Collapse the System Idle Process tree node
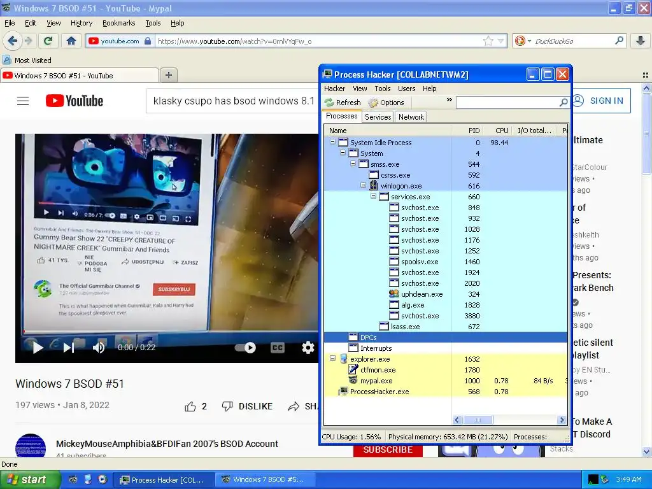 (x=332, y=142)
